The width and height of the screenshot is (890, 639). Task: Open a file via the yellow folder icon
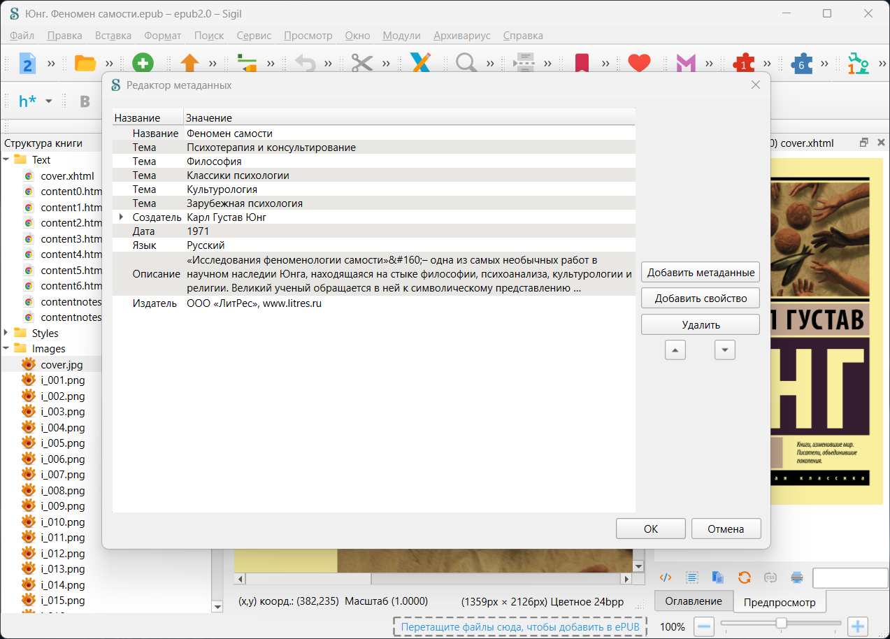pos(85,64)
